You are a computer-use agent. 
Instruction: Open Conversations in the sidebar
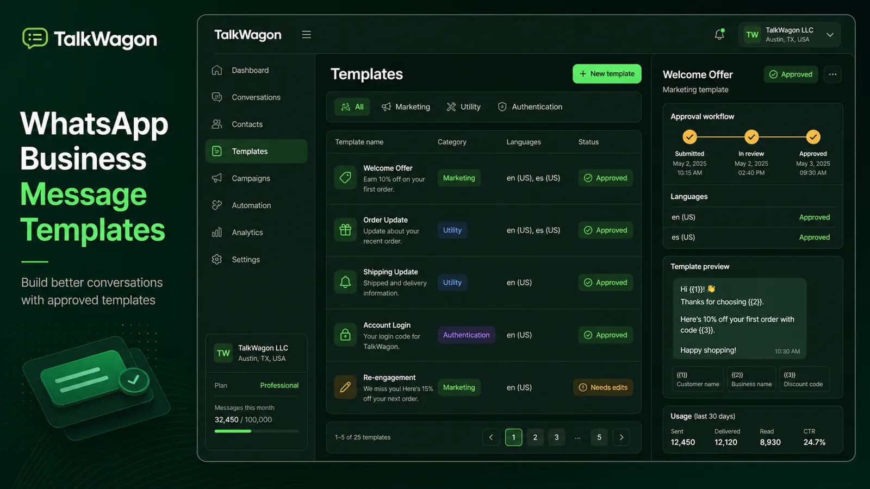click(x=256, y=97)
